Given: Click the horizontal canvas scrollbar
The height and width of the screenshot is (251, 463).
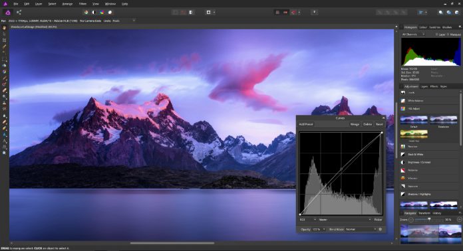Looking at the screenshot, I should click(x=172, y=243).
